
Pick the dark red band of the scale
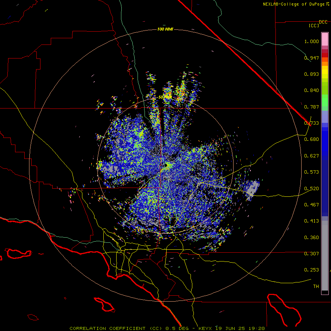click(x=325, y=55)
